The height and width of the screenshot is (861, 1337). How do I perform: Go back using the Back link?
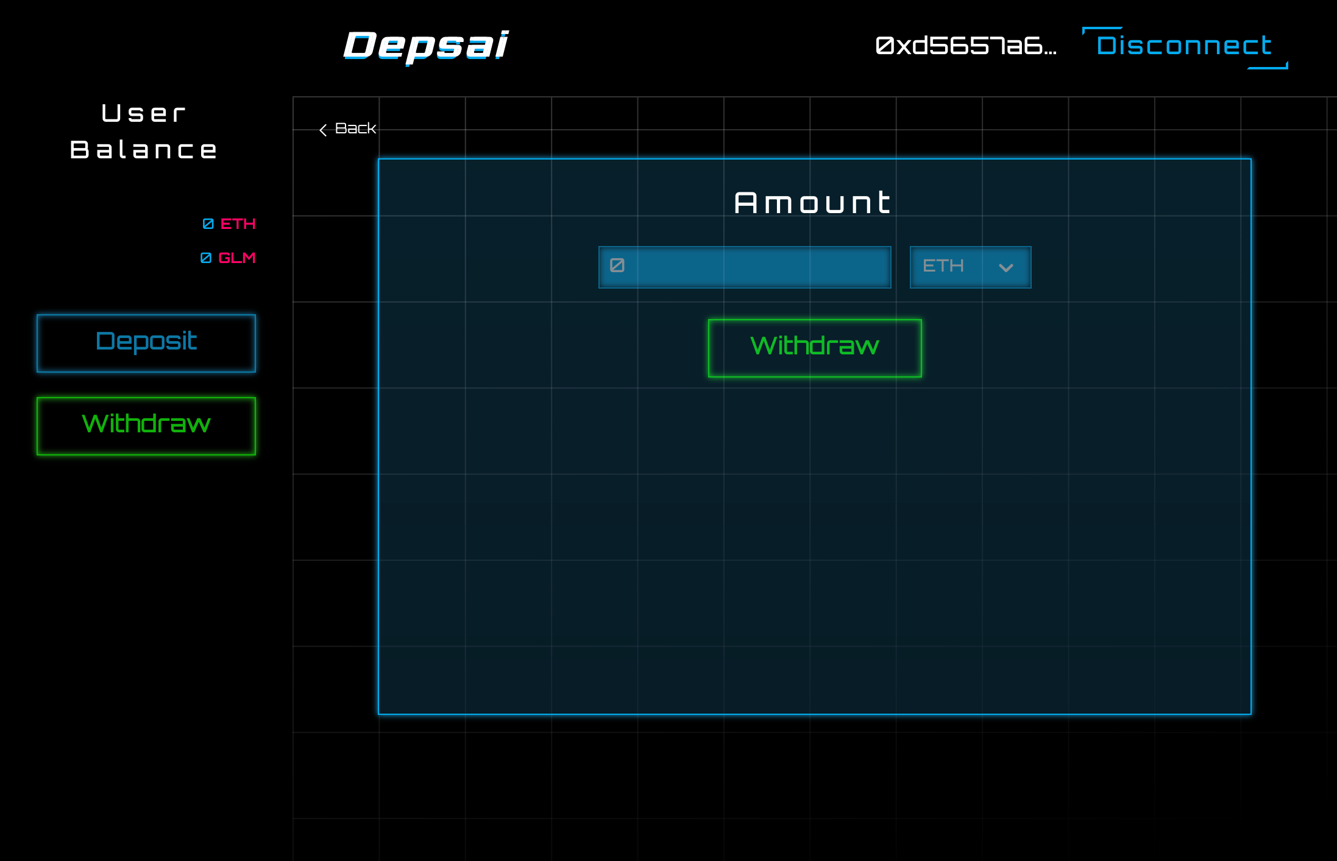(355, 128)
